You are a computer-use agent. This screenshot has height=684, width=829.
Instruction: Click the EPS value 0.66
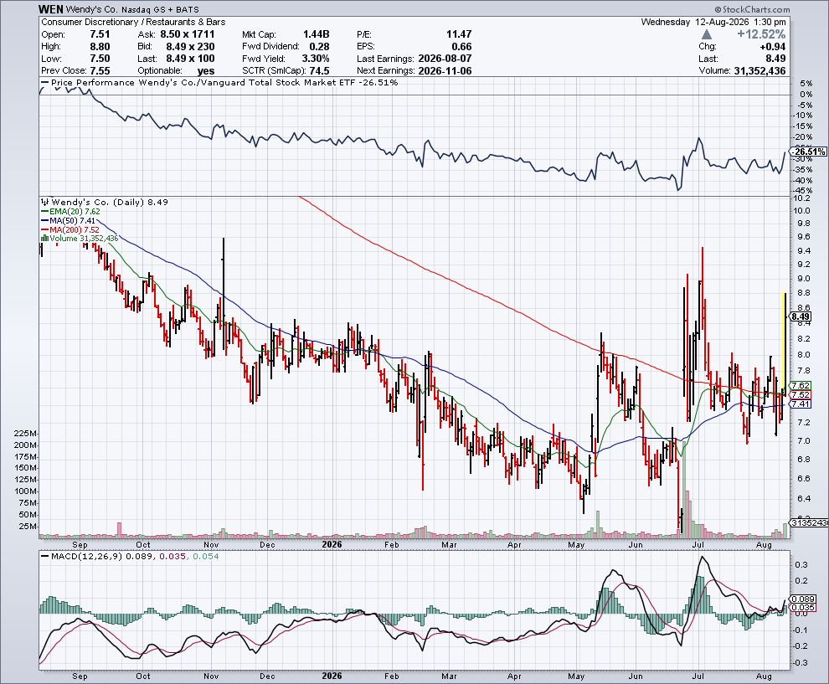click(x=462, y=47)
